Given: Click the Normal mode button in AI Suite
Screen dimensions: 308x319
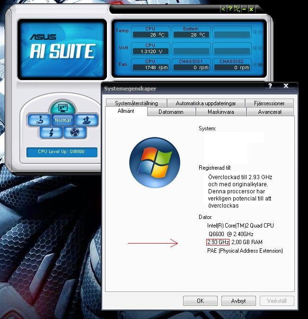Looking at the screenshot, I should (x=63, y=120).
